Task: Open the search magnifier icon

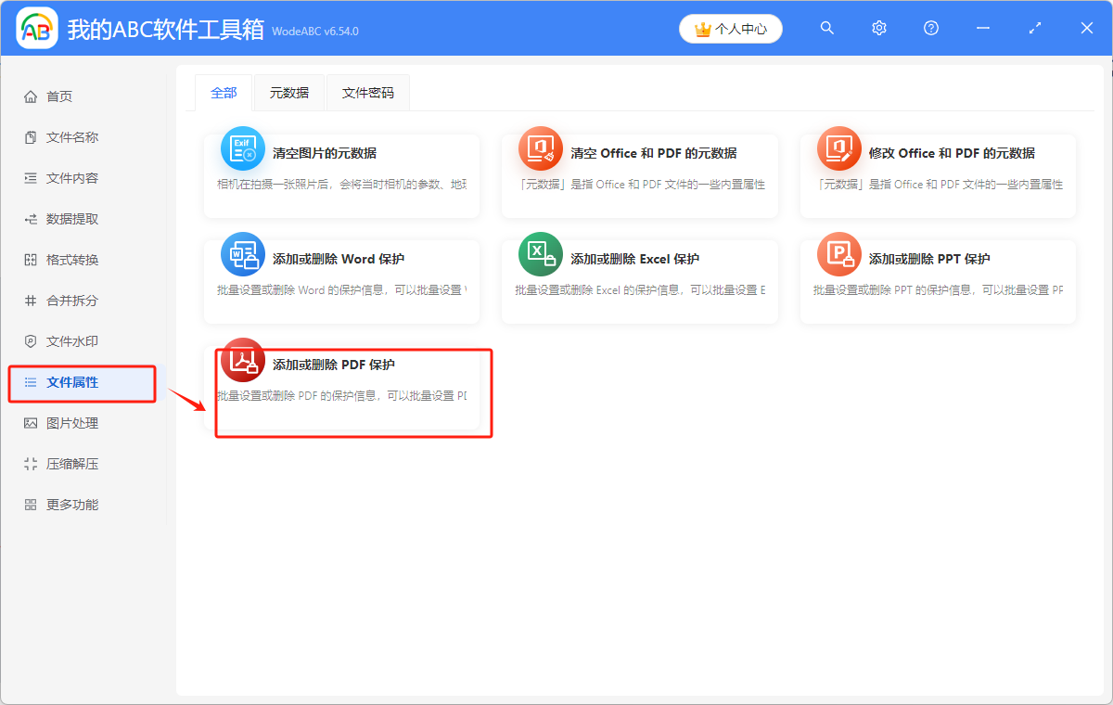Action: click(827, 29)
